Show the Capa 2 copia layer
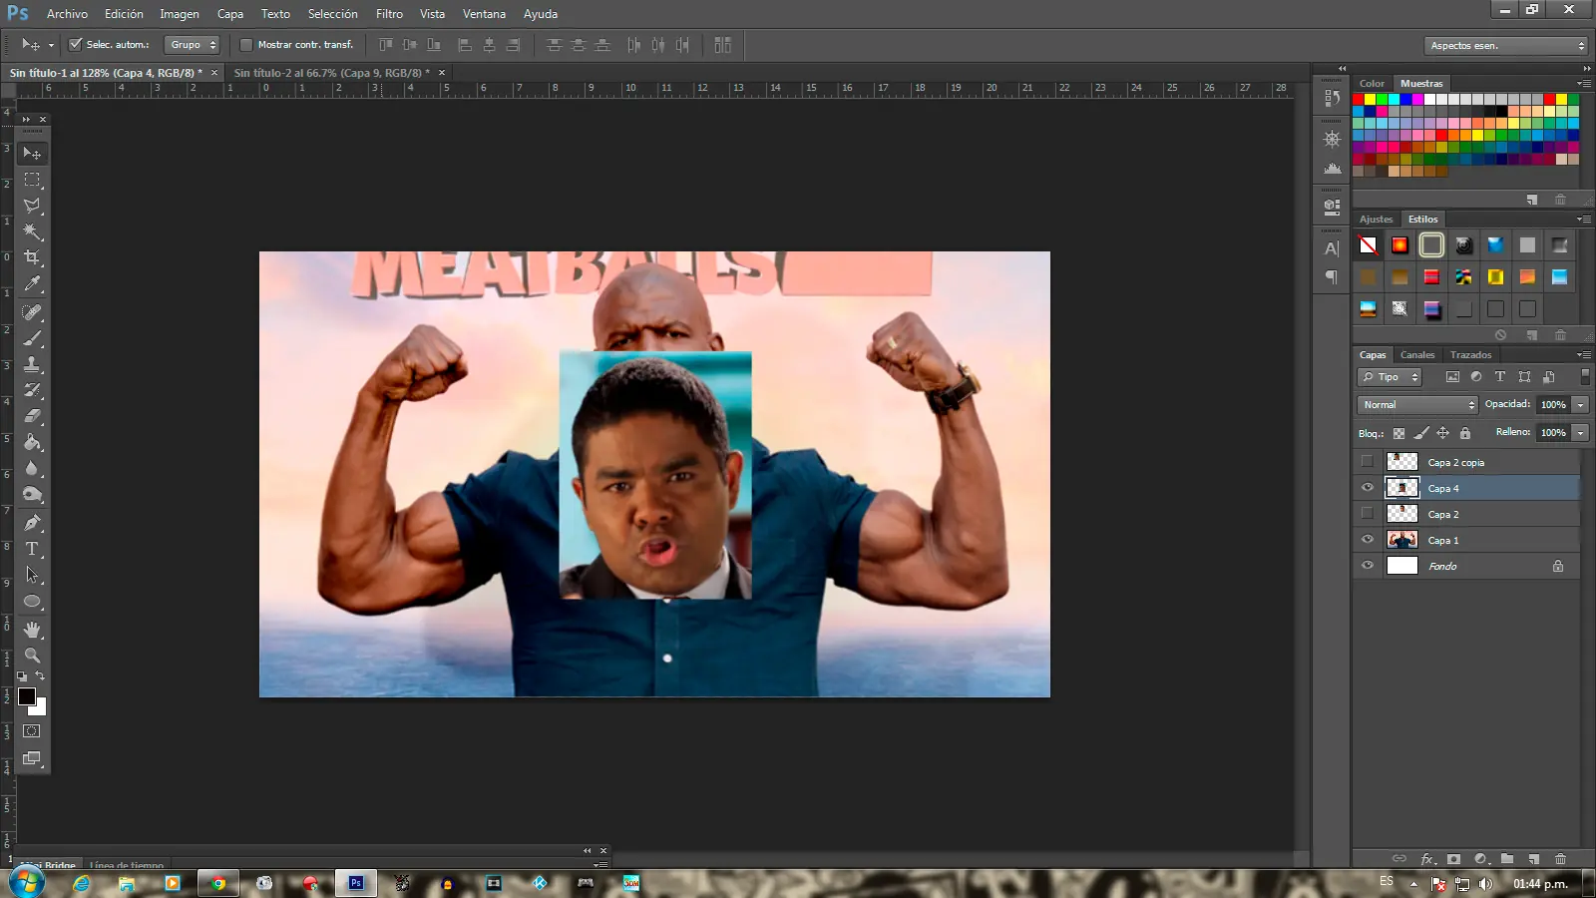This screenshot has width=1596, height=898. pos(1368,462)
